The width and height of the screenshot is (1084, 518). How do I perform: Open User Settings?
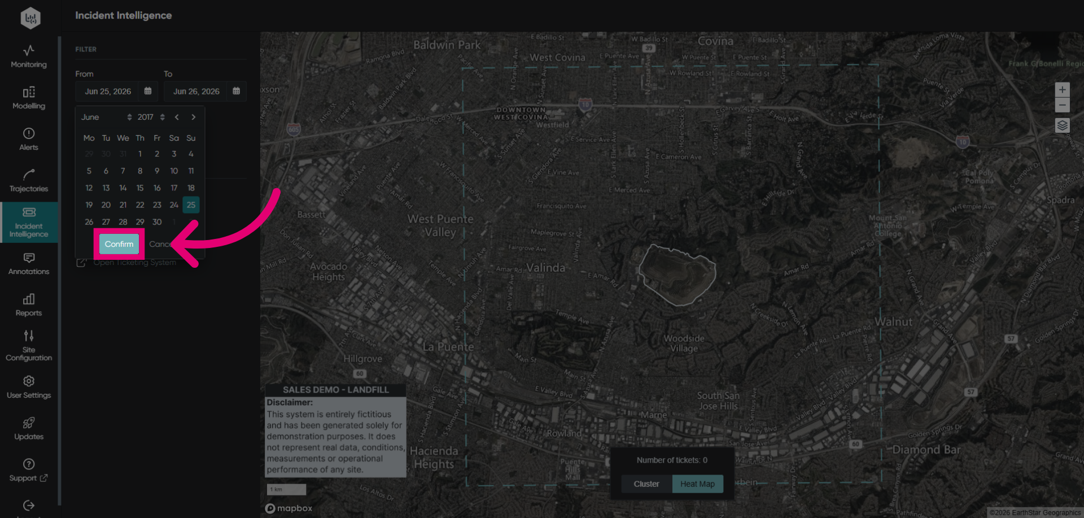click(29, 388)
